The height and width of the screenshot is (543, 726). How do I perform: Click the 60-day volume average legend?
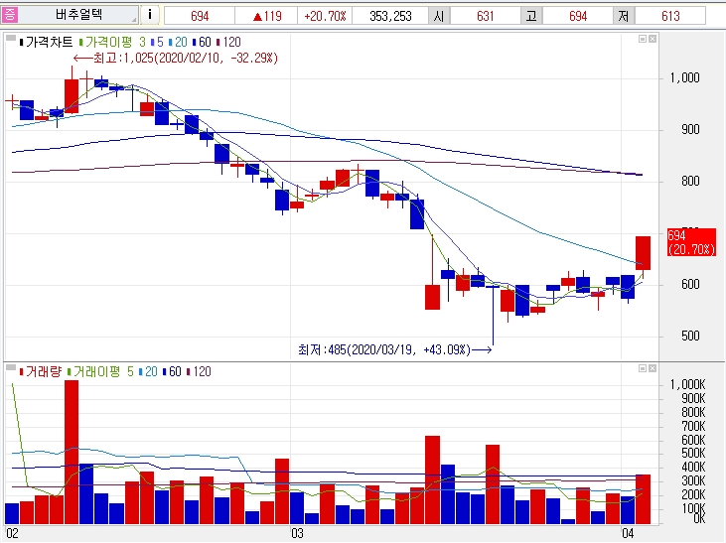172,371
